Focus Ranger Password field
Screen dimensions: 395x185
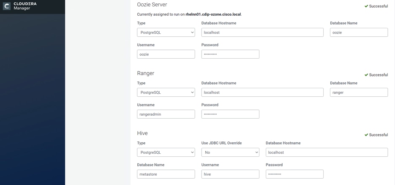[230, 114]
